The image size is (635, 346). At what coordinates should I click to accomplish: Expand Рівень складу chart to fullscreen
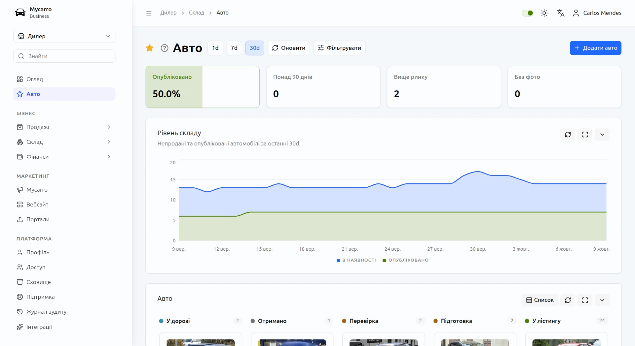coord(585,135)
